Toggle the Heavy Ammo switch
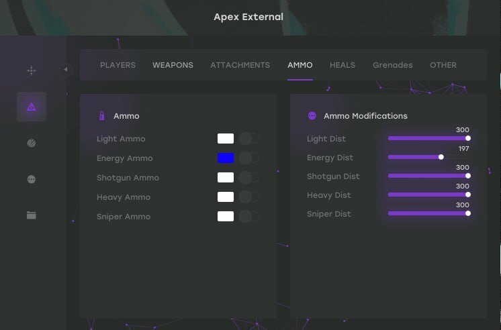This screenshot has height=330, width=501. click(249, 197)
